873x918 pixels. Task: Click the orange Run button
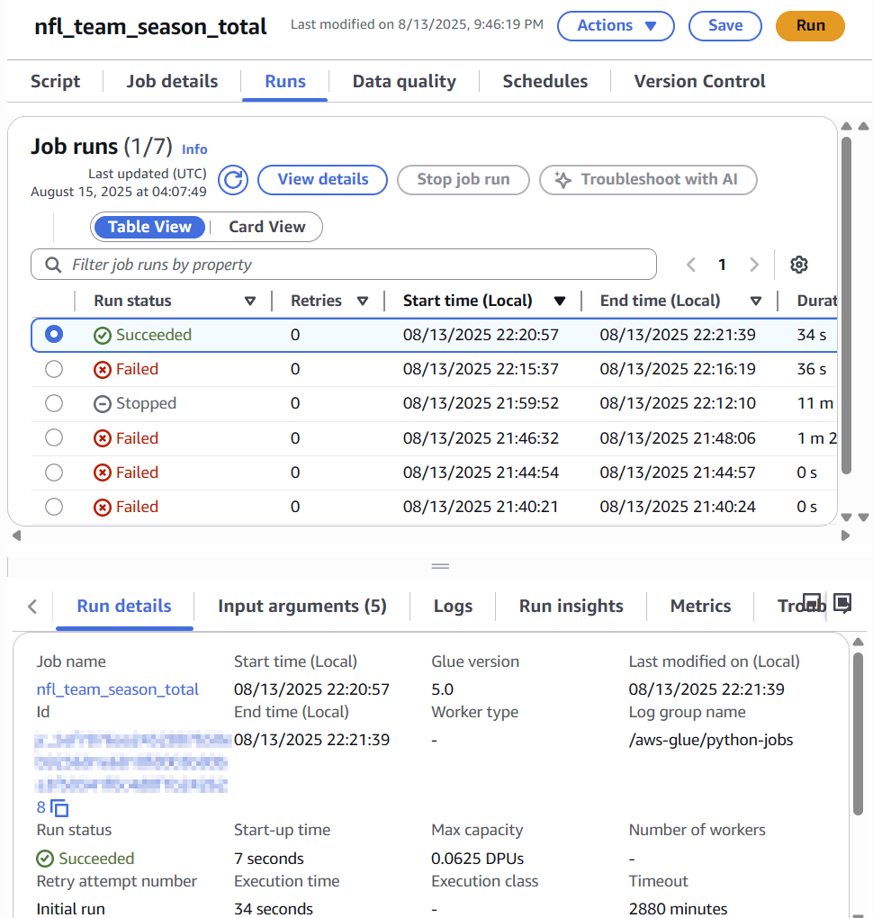[810, 26]
